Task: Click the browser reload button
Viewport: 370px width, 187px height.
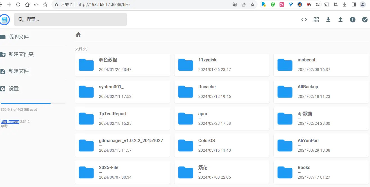Action: coord(18,4)
